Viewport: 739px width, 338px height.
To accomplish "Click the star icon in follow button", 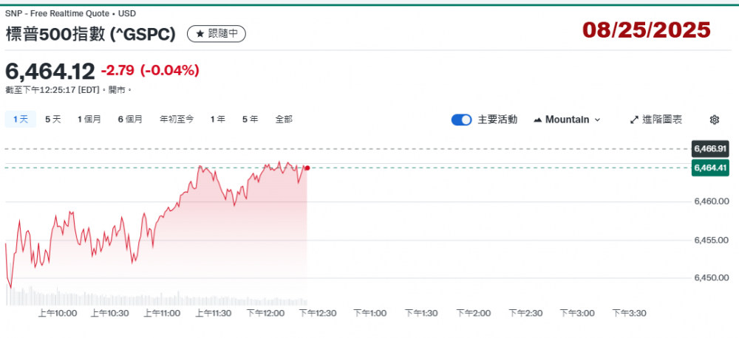I will [x=200, y=34].
